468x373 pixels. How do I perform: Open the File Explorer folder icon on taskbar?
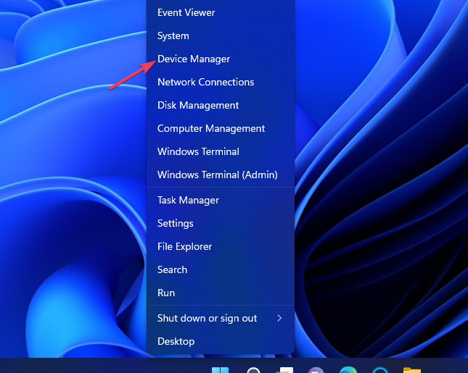pyautogui.click(x=412, y=370)
